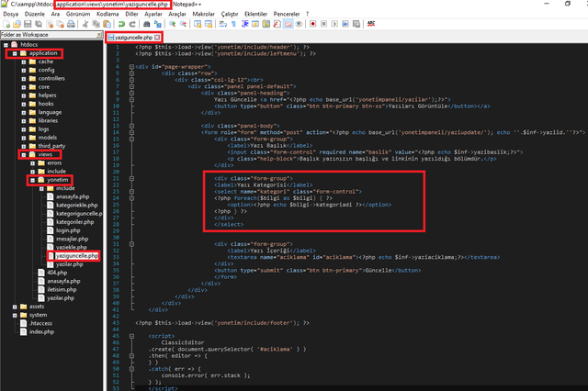
Task: Start macro recording with red dot
Action: (x=312, y=24)
